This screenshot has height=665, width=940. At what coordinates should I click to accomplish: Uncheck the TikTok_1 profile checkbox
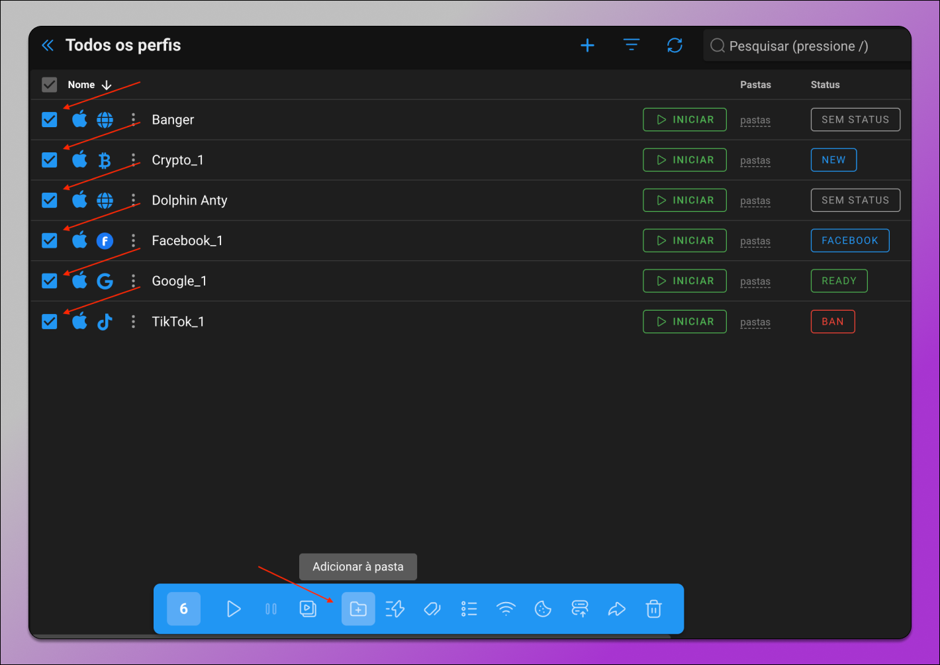pos(50,321)
